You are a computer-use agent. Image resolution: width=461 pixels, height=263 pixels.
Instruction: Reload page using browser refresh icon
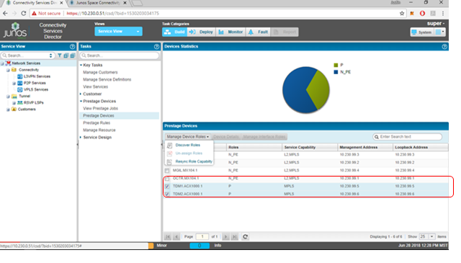[24, 13]
